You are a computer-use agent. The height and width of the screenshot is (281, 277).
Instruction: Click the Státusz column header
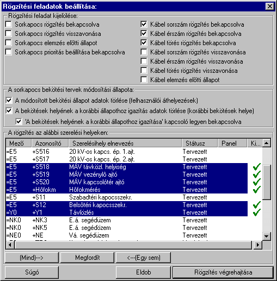pos(200,143)
